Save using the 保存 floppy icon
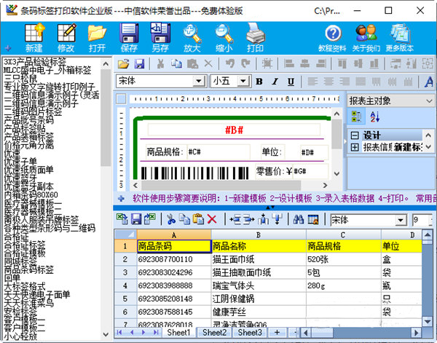The image size is (437, 343). (129, 38)
